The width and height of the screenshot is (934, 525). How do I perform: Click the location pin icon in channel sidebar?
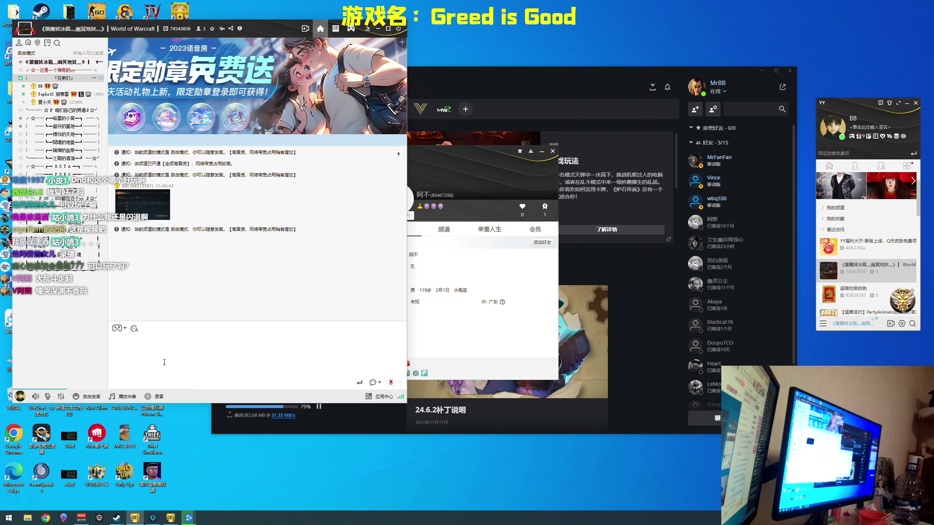point(37,43)
